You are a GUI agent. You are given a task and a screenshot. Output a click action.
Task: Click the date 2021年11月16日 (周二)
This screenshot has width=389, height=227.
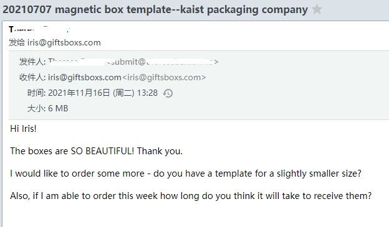point(91,93)
